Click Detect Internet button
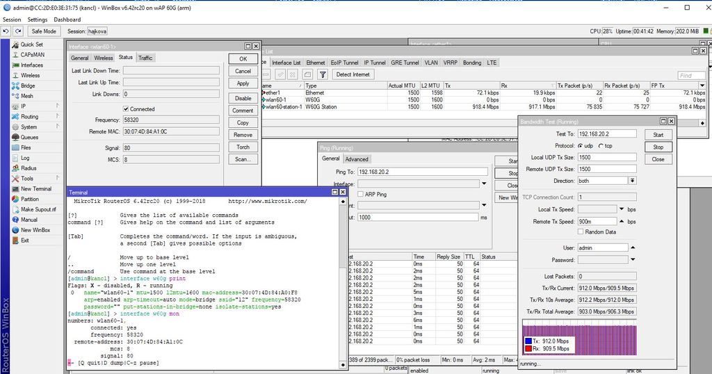The width and height of the screenshot is (712, 374). (353, 74)
